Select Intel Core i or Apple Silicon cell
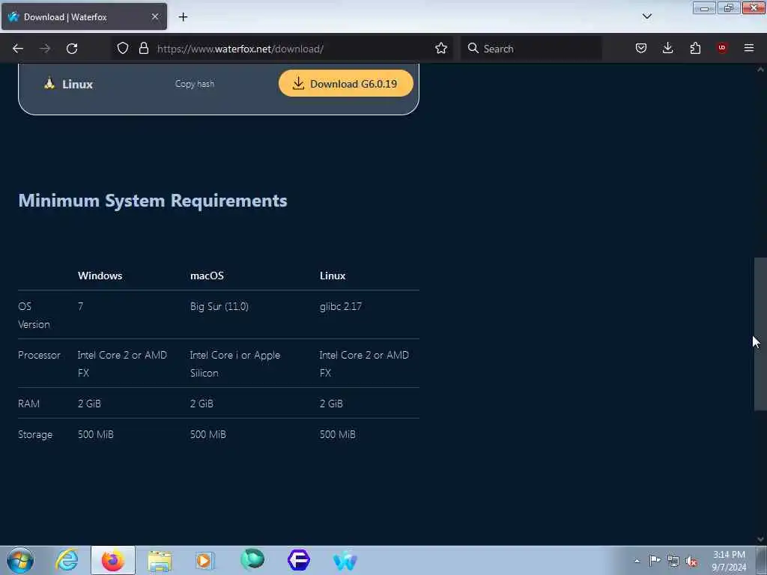Image resolution: width=767 pixels, height=575 pixels. [235, 364]
